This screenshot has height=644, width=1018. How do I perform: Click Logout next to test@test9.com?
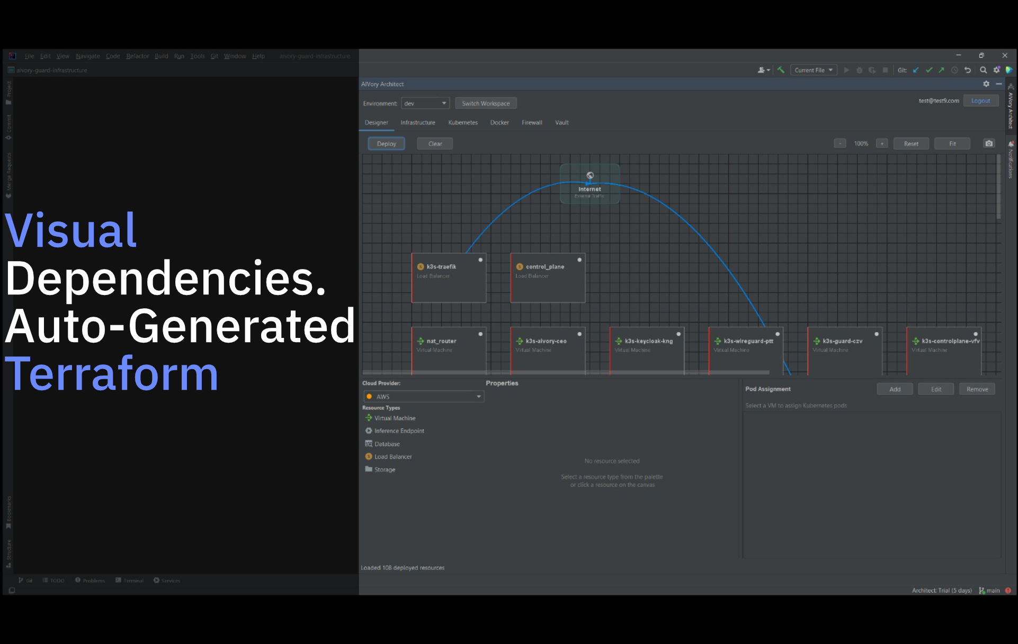pos(980,100)
